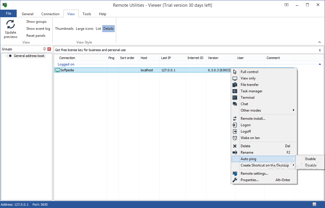Open the File menu

[8, 13]
